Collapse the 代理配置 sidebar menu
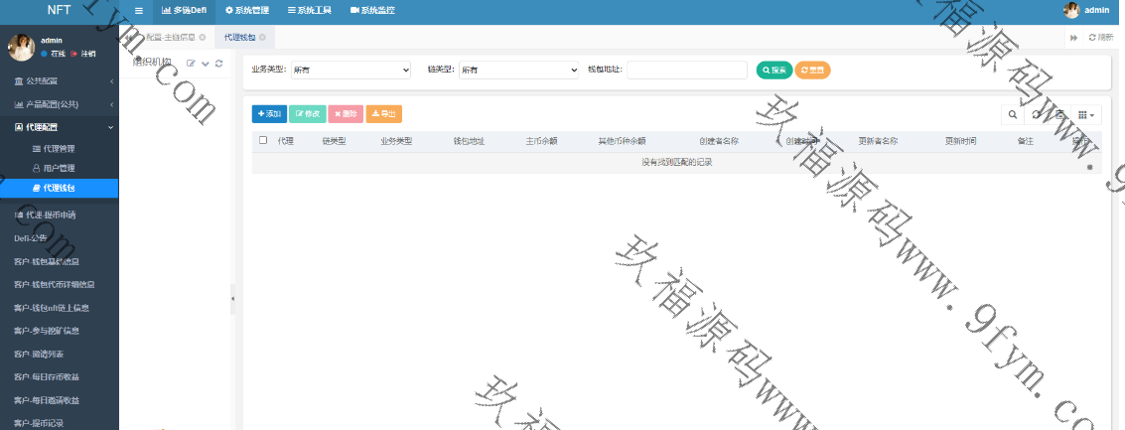 click(60, 127)
